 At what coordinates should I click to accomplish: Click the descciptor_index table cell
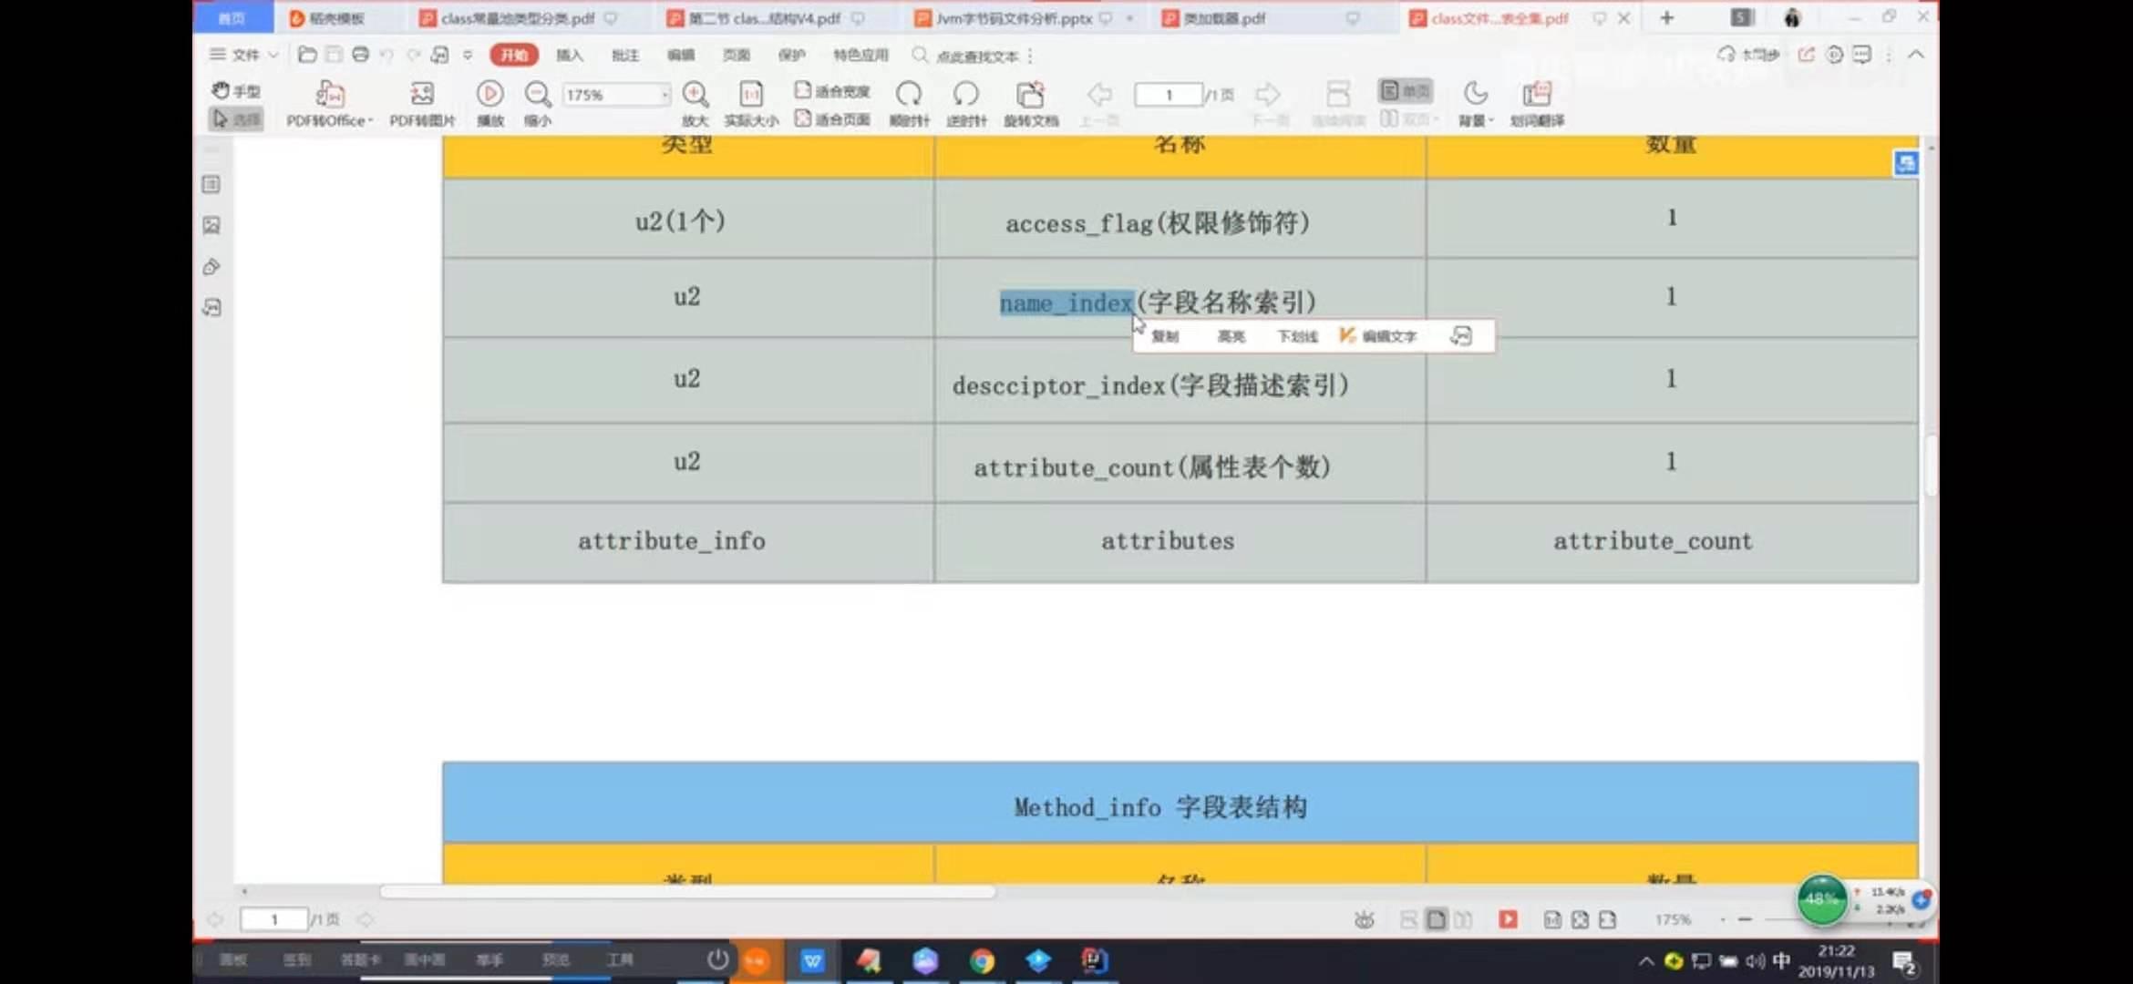pos(1180,381)
